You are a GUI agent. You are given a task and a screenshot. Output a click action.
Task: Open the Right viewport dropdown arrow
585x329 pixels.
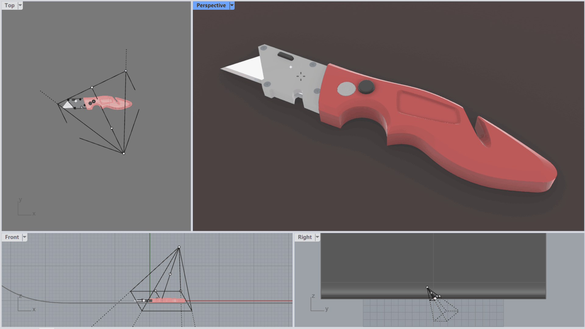[317, 237]
